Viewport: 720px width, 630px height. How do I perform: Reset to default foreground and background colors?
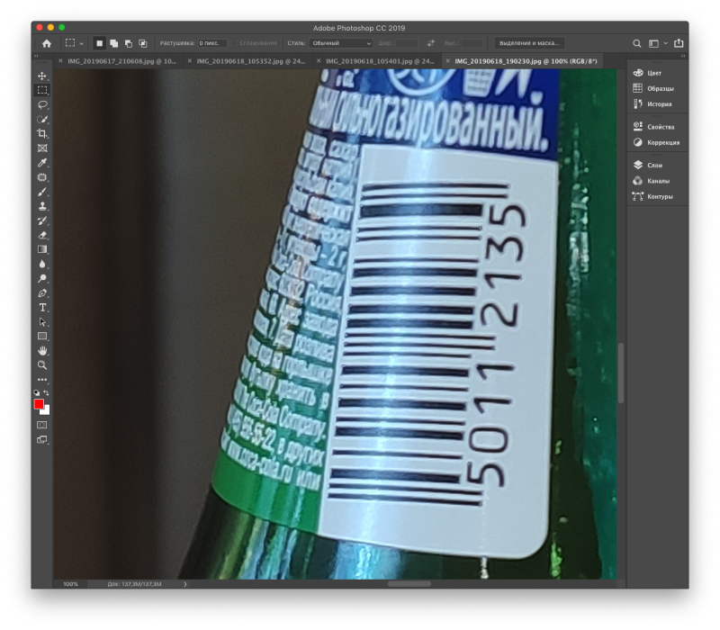[x=37, y=392]
